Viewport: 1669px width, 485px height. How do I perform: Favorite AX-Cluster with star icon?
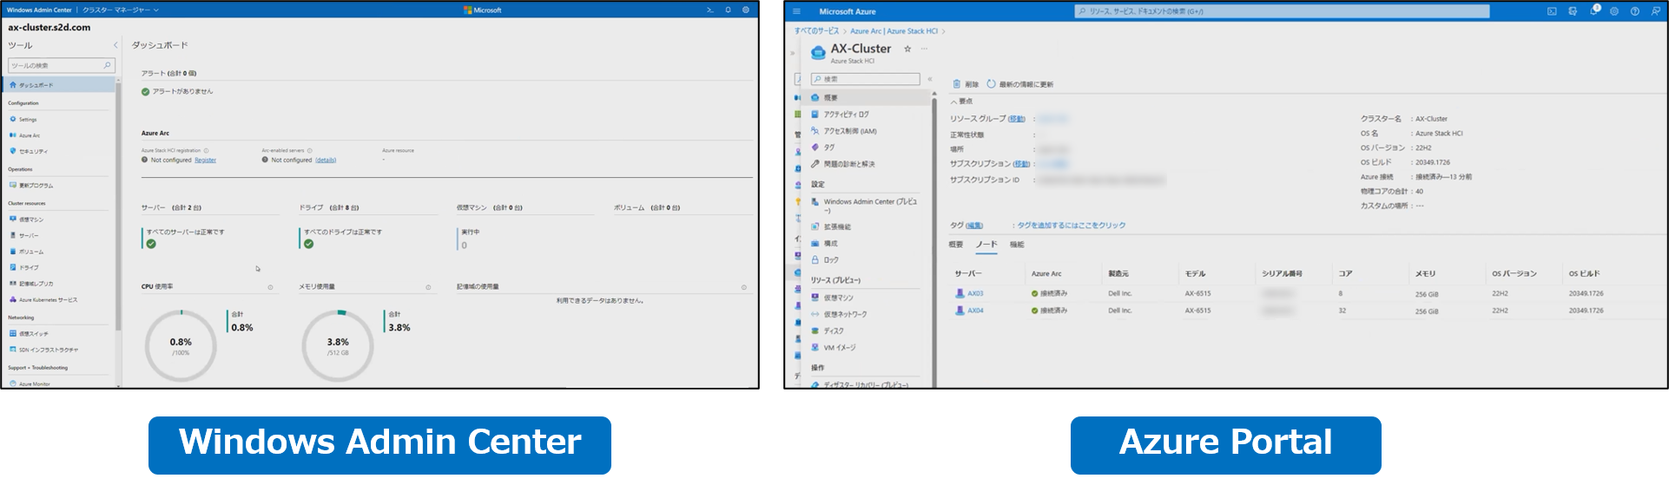tap(907, 49)
